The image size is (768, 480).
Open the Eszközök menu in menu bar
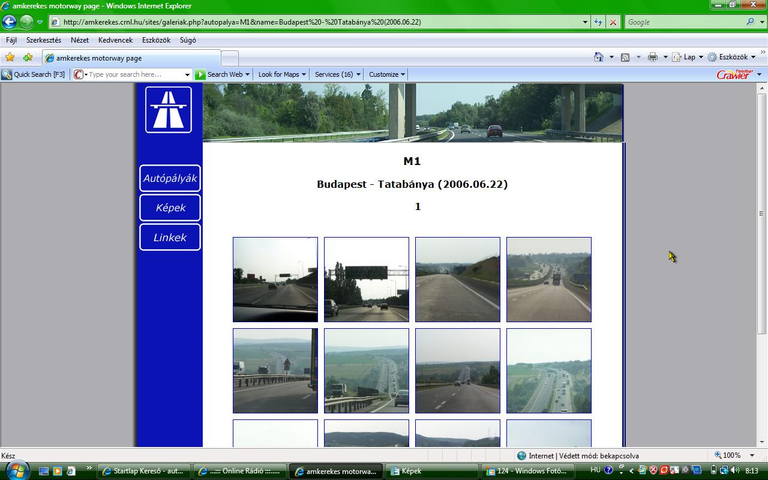pos(156,40)
